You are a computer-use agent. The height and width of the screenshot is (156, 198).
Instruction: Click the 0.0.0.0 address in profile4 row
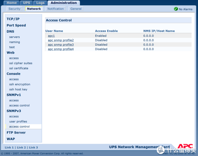[148, 49]
